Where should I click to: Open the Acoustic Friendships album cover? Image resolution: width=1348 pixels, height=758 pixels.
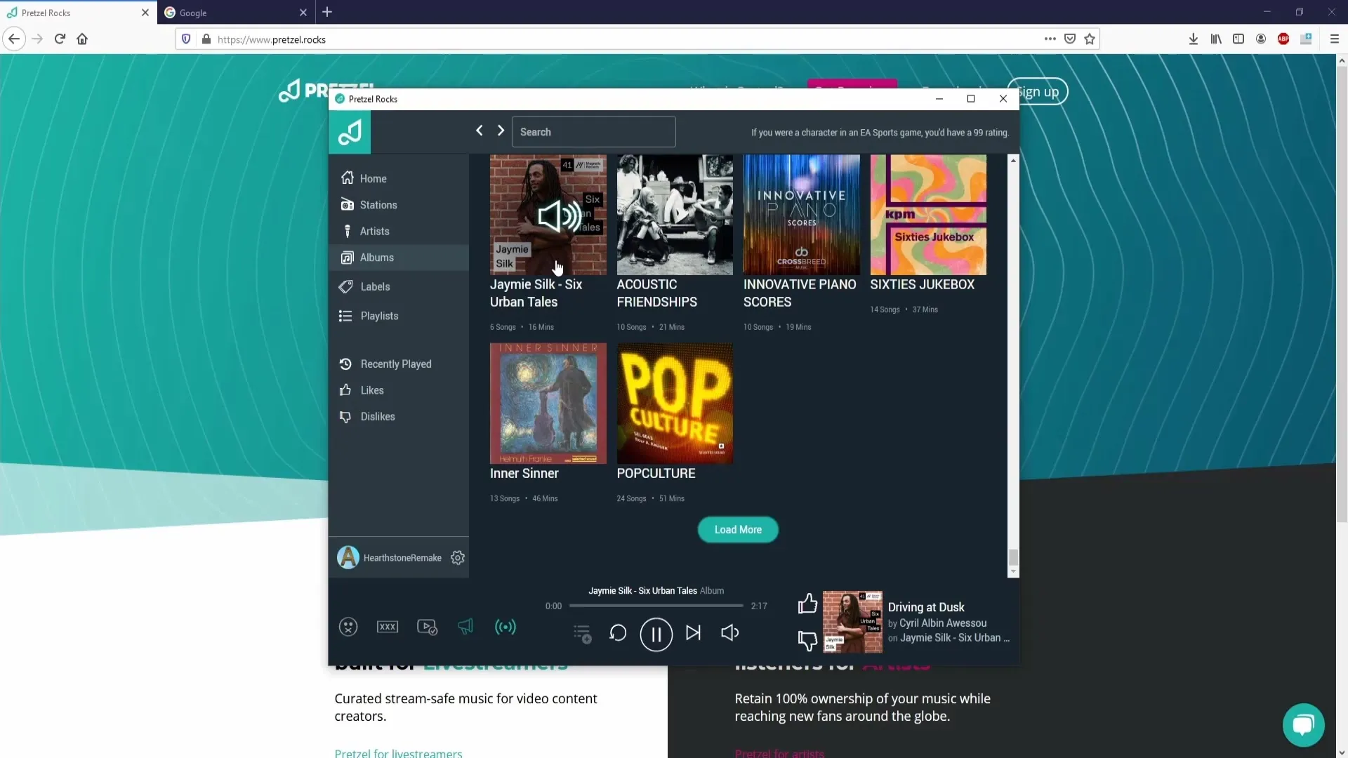(x=675, y=215)
